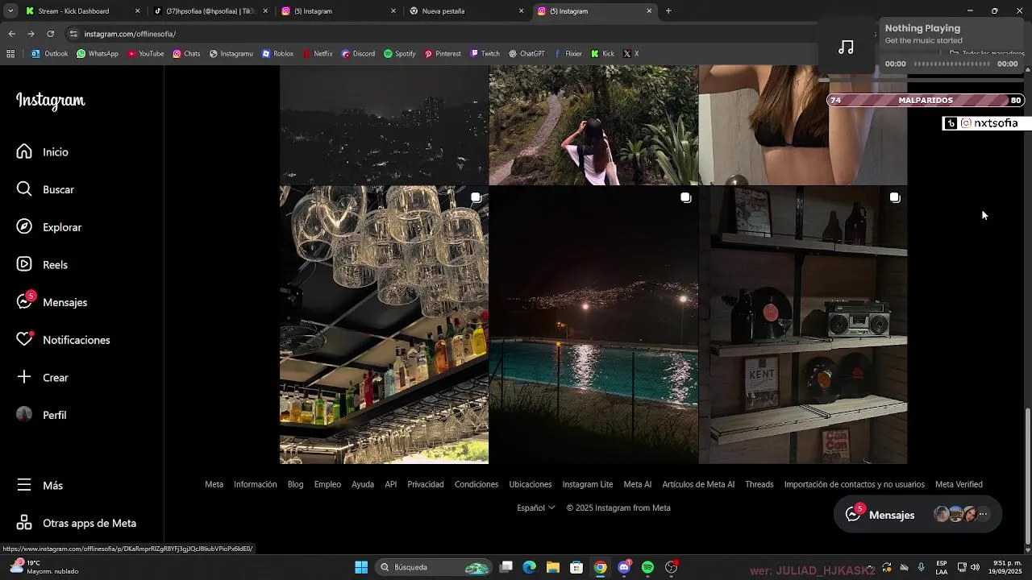Image resolution: width=1032 pixels, height=580 pixels.
Task: Open the ChatGPT bookmark
Action: 526,54
